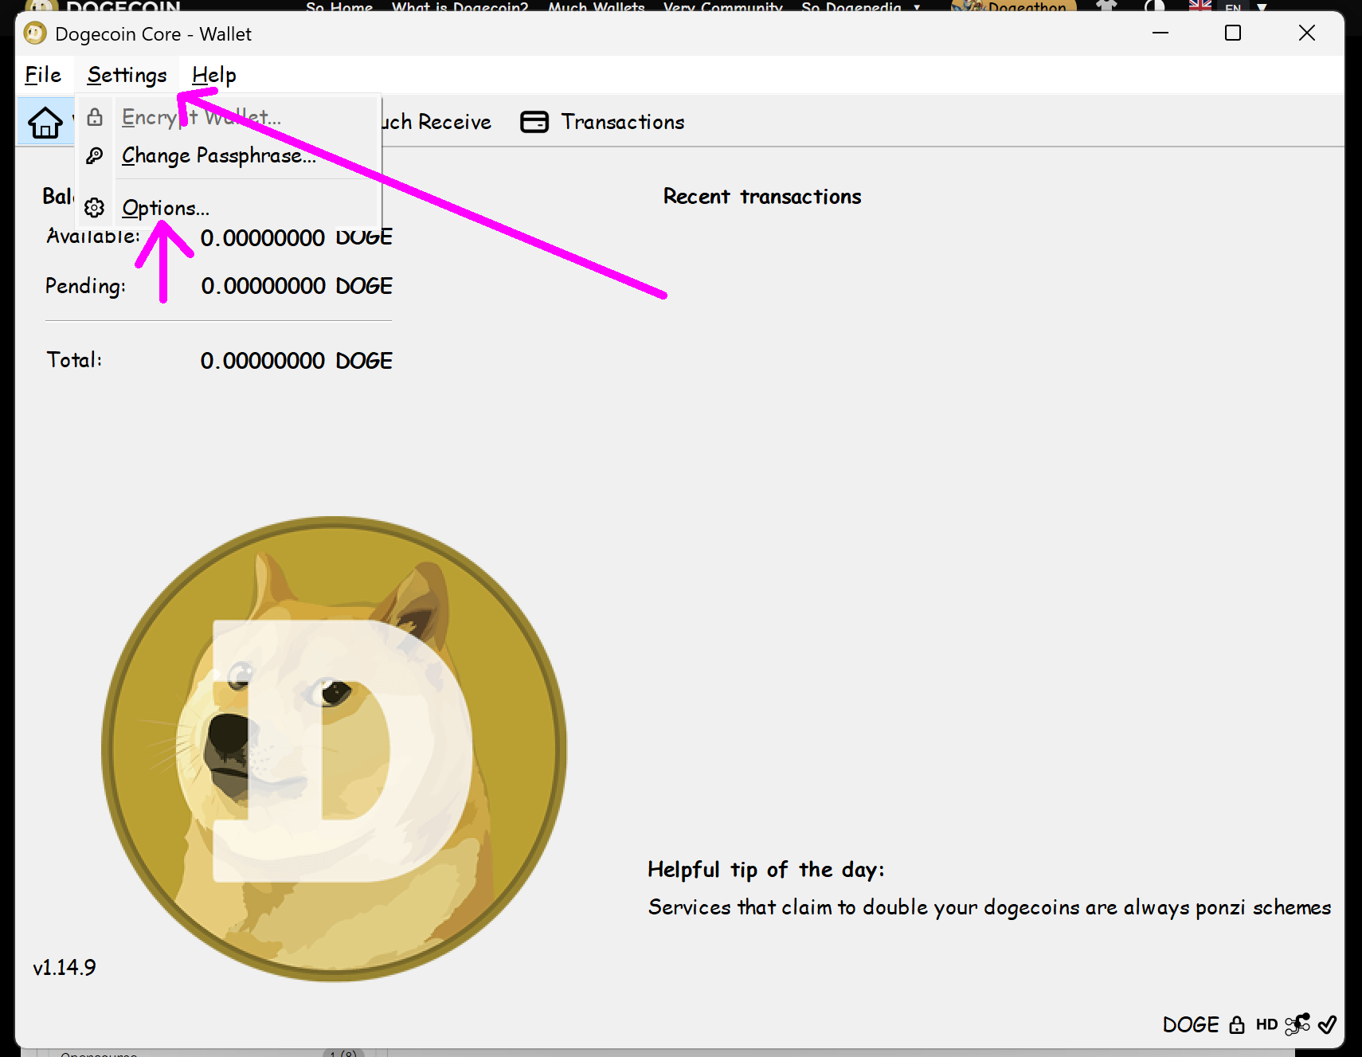The height and width of the screenshot is (1057, 1362).
Task: Expand So Dogepedia in the browser behind
Action: (860, 7)
